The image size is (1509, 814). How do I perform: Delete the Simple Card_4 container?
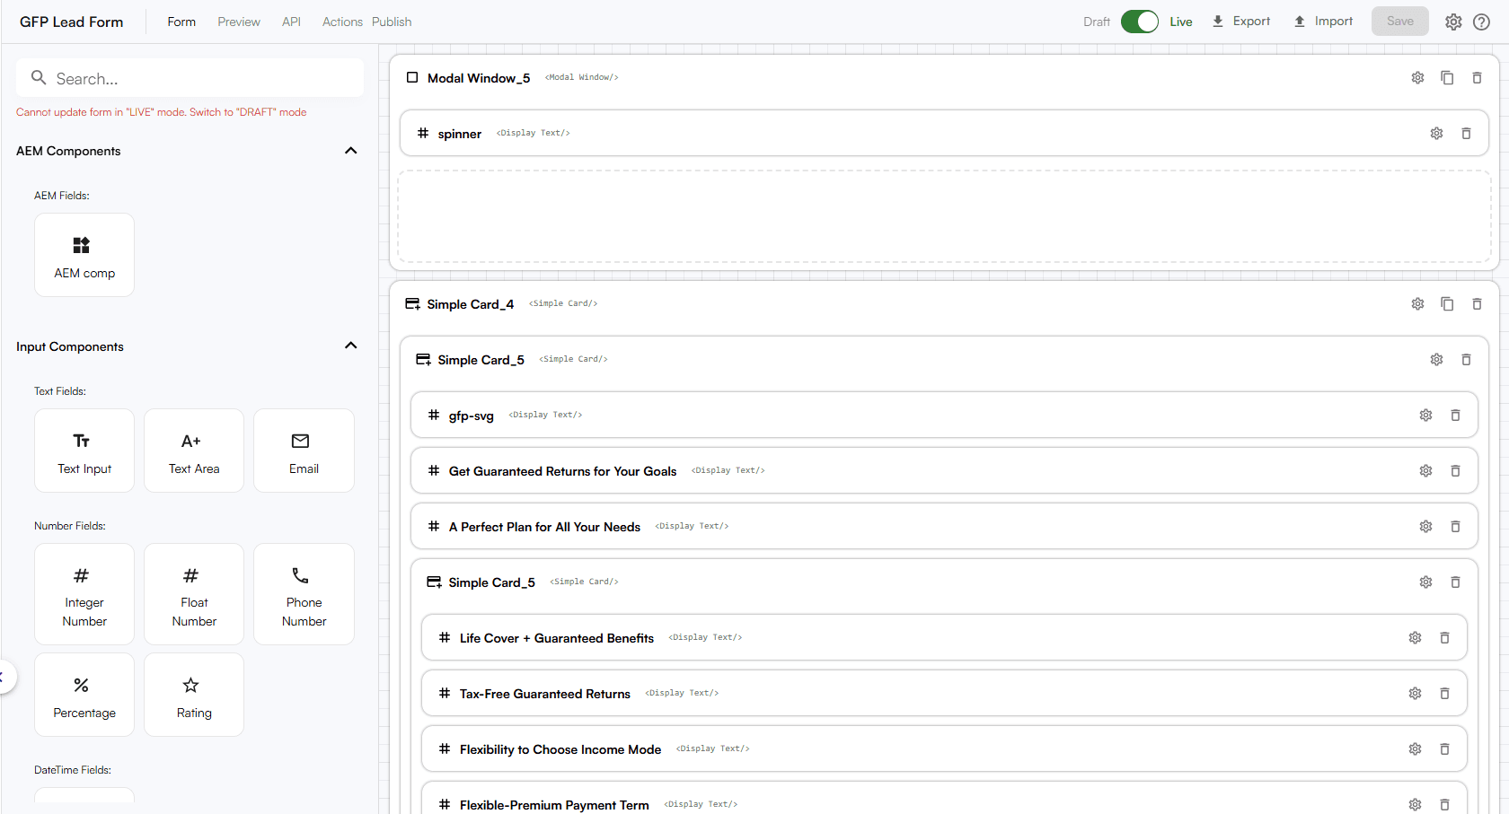pyautogui.click(x=1477, y=304)
